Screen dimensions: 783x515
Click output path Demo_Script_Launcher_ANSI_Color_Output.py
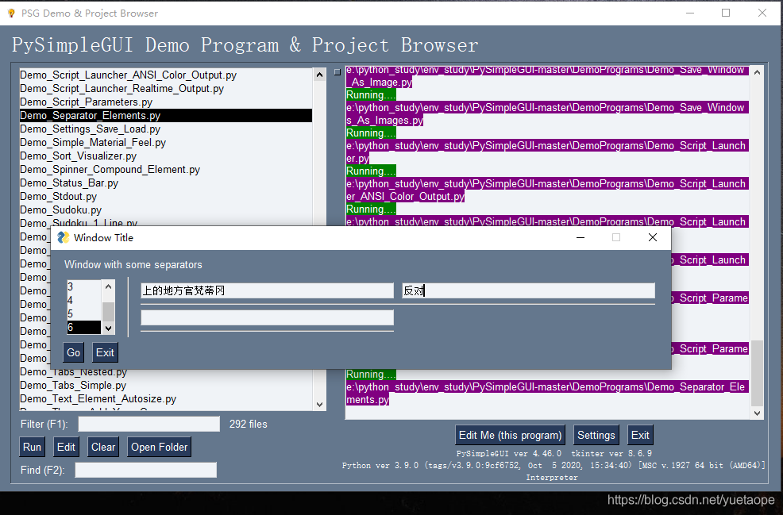click(x=547, y=190)
